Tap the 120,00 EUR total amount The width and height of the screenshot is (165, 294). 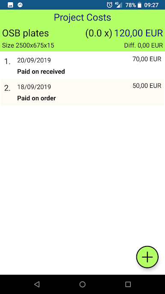click(x=138, y=33)
